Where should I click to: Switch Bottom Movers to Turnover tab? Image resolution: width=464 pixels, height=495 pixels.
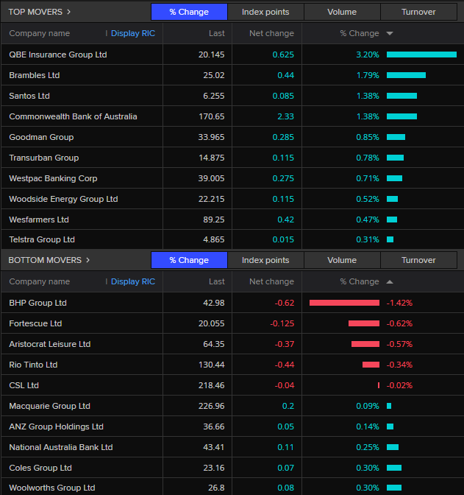pyautogui.click(x=418, y=260)
